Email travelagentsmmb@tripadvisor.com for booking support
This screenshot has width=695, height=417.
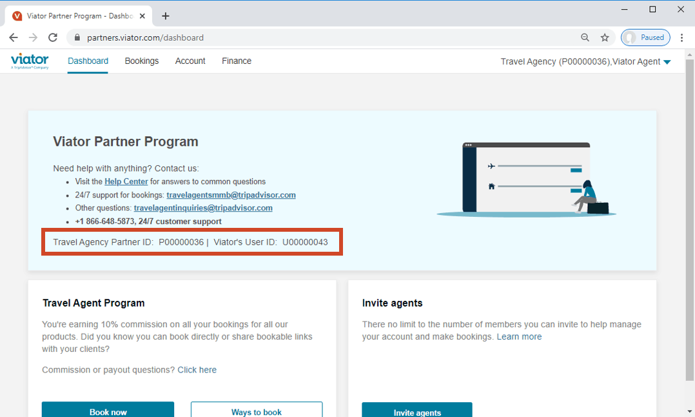point(231,195)
